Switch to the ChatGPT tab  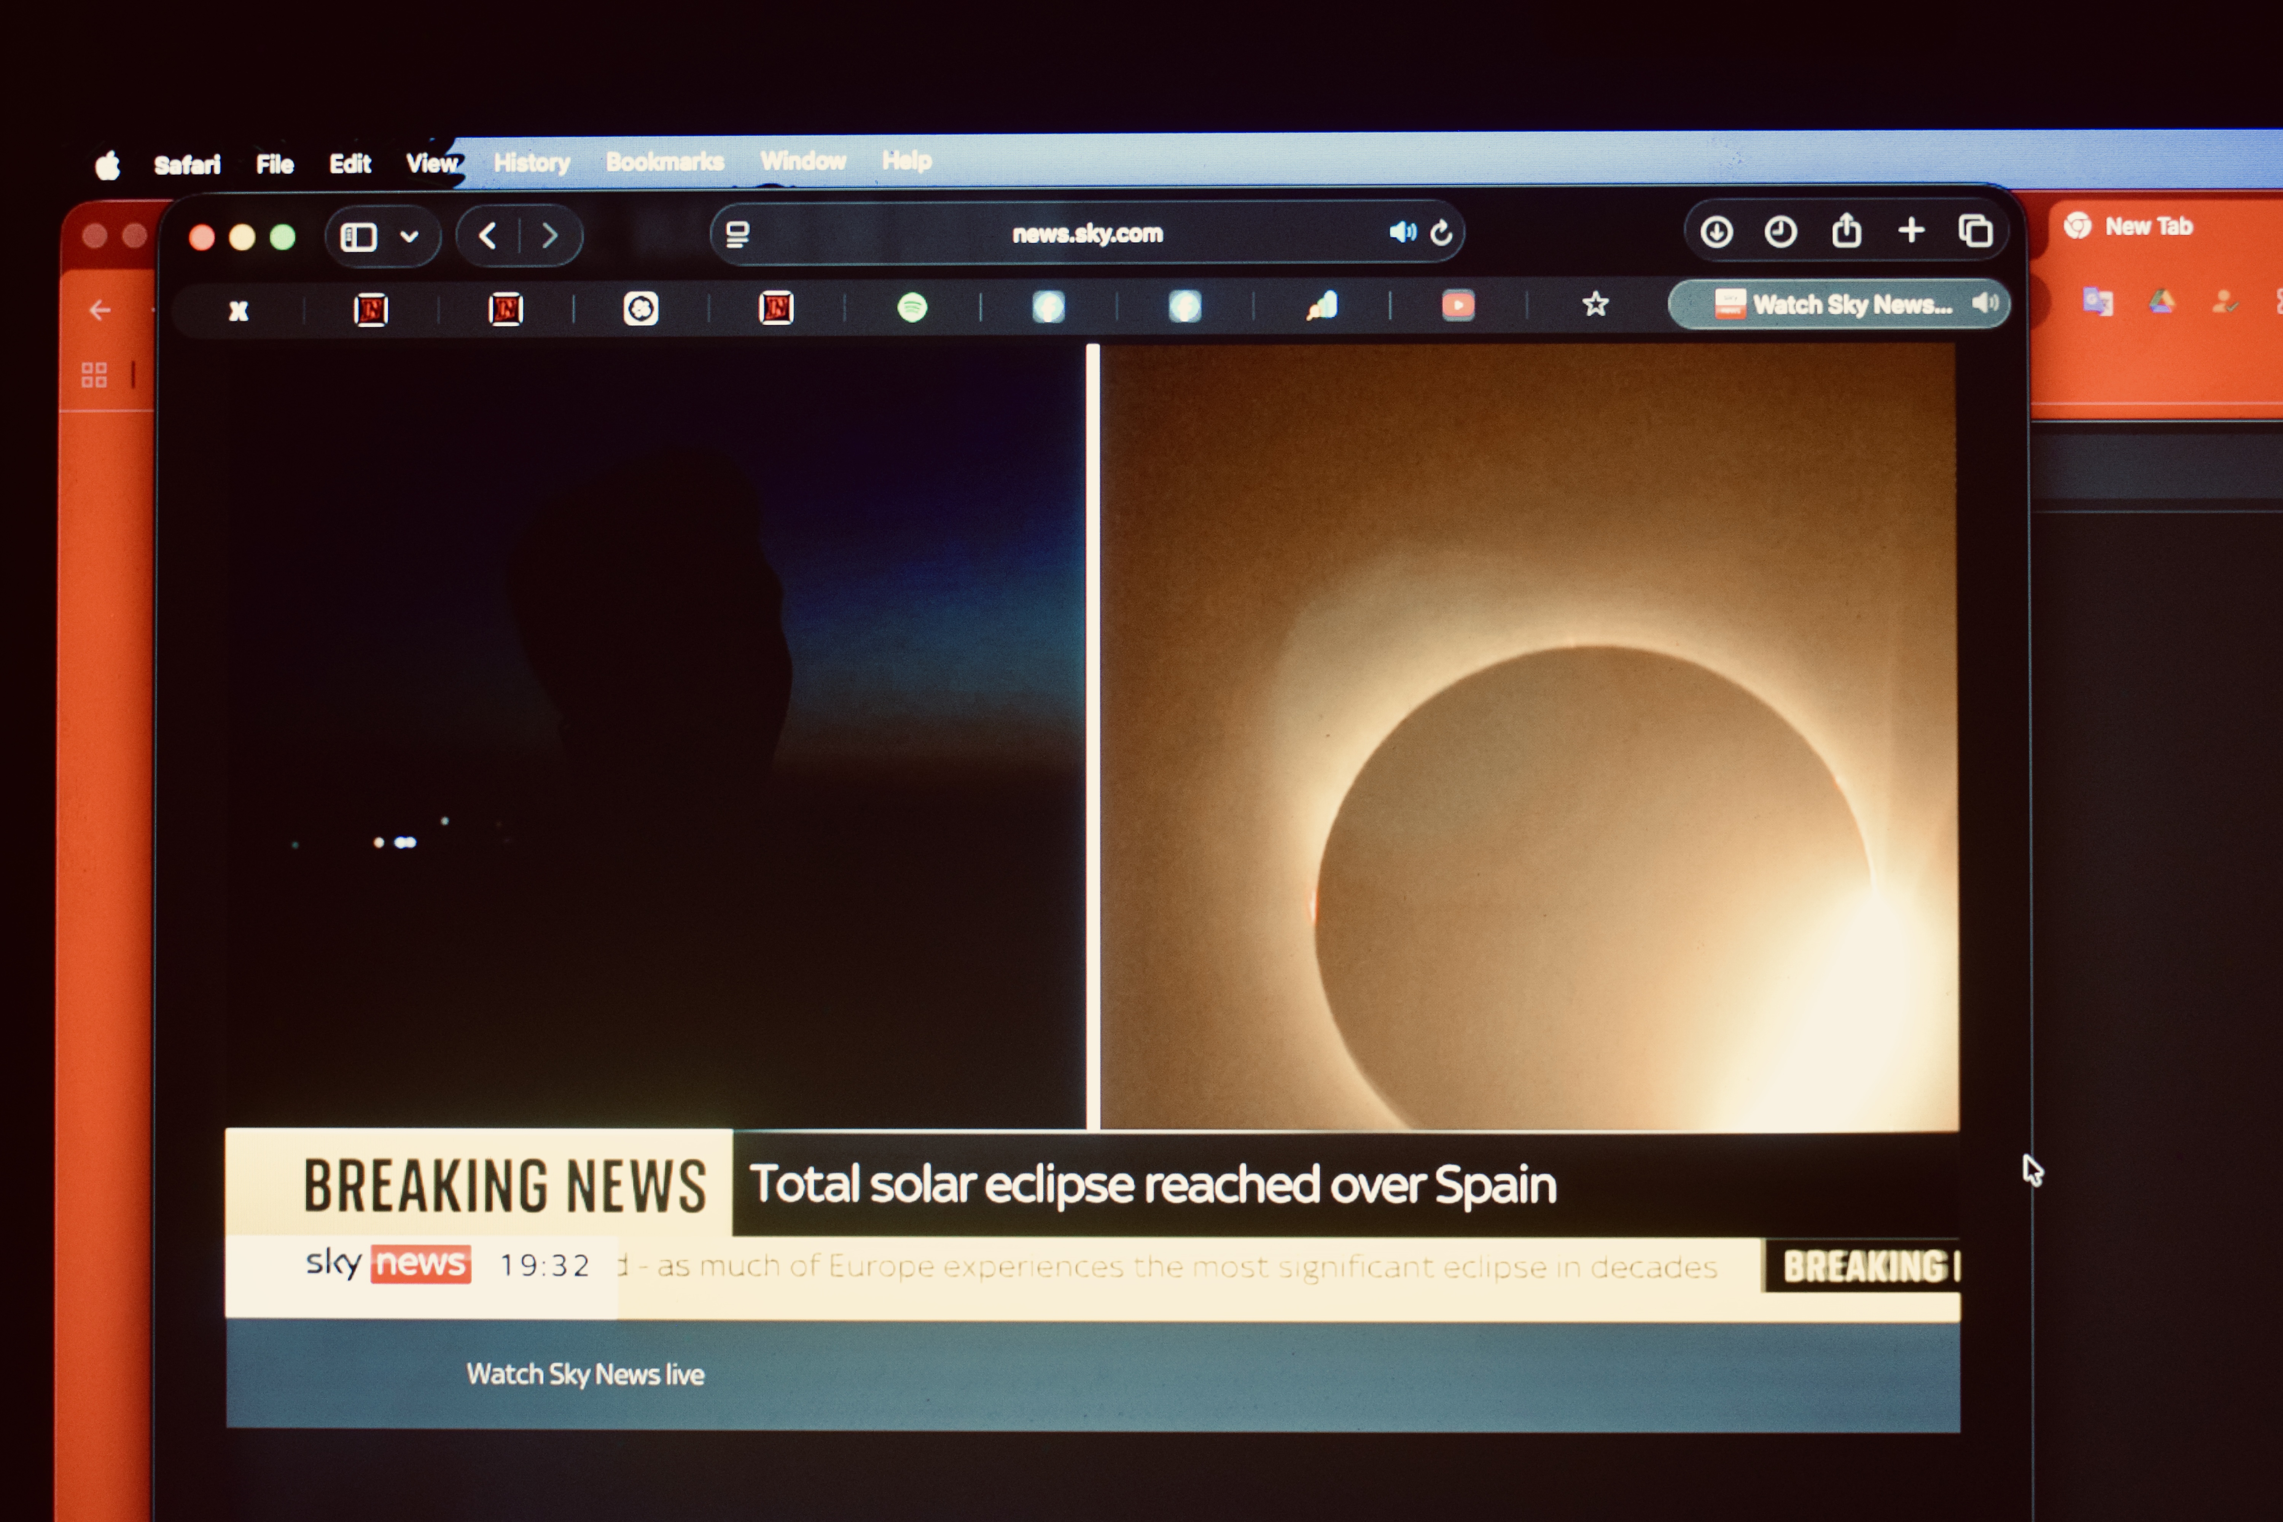click(641, 309)
